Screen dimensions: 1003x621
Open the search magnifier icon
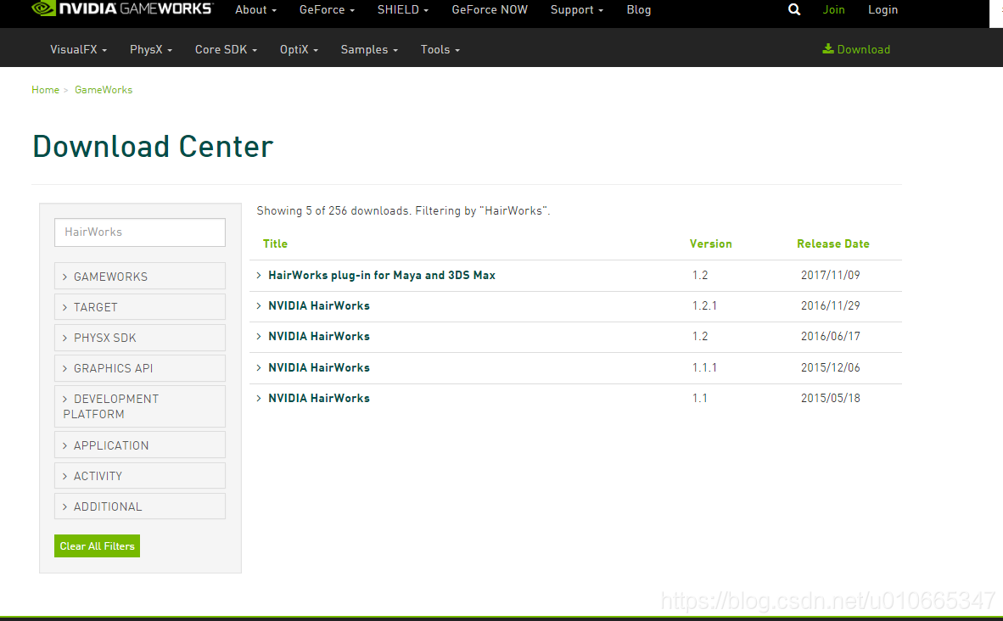coord(793,9)
